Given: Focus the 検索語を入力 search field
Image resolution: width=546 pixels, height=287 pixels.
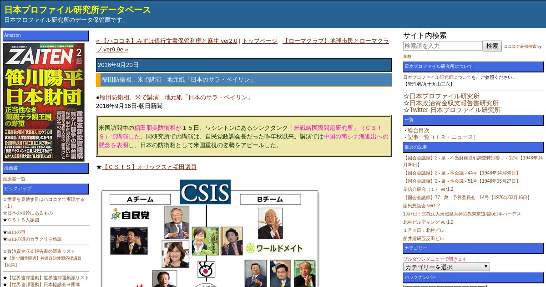Looking at the screenshot, I should [x=443, y=46].
